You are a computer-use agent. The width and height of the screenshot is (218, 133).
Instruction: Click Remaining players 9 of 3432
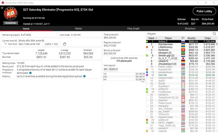click(x=29, y=35)
